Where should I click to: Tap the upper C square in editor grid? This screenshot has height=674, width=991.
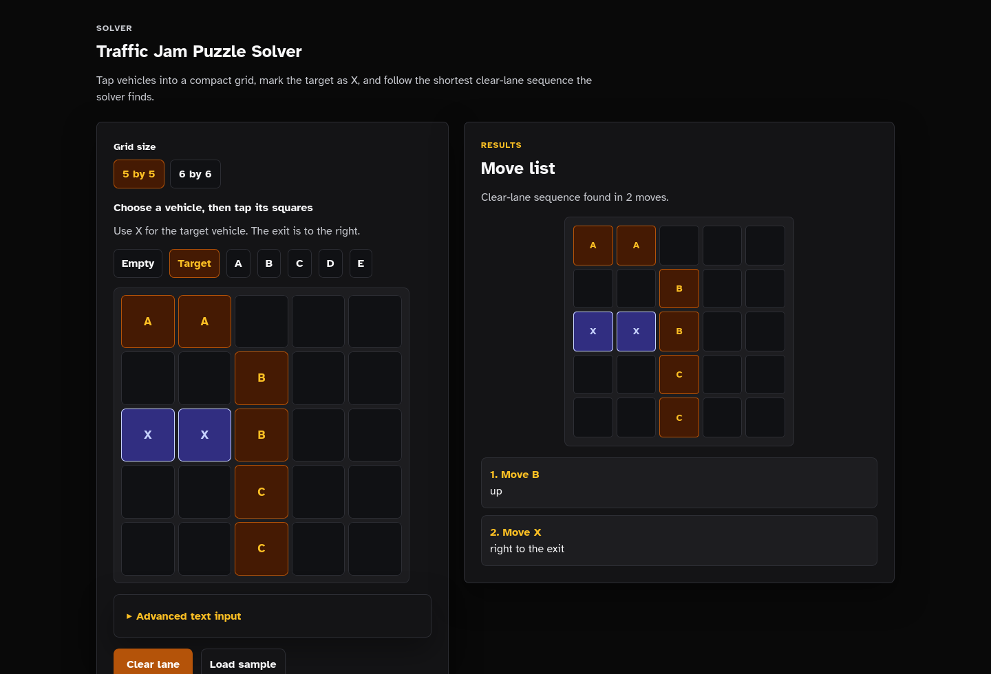click(262, 492)
